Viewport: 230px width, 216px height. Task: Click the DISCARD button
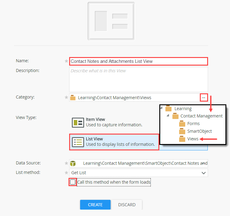tap(127, 204)
